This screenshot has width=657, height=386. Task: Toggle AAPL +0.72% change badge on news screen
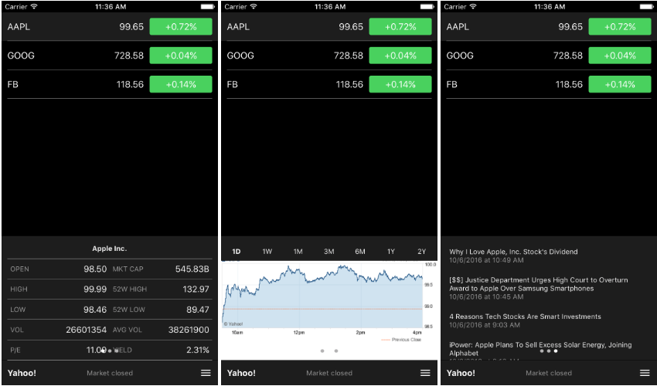pos(620,27)
